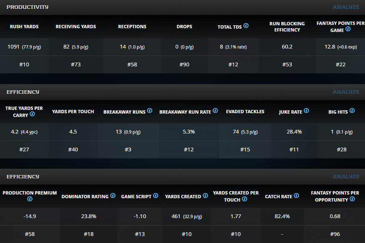365x243 pixels.
Task: Click the Analyze link above Big Hits
Action: tap(346, 92)
